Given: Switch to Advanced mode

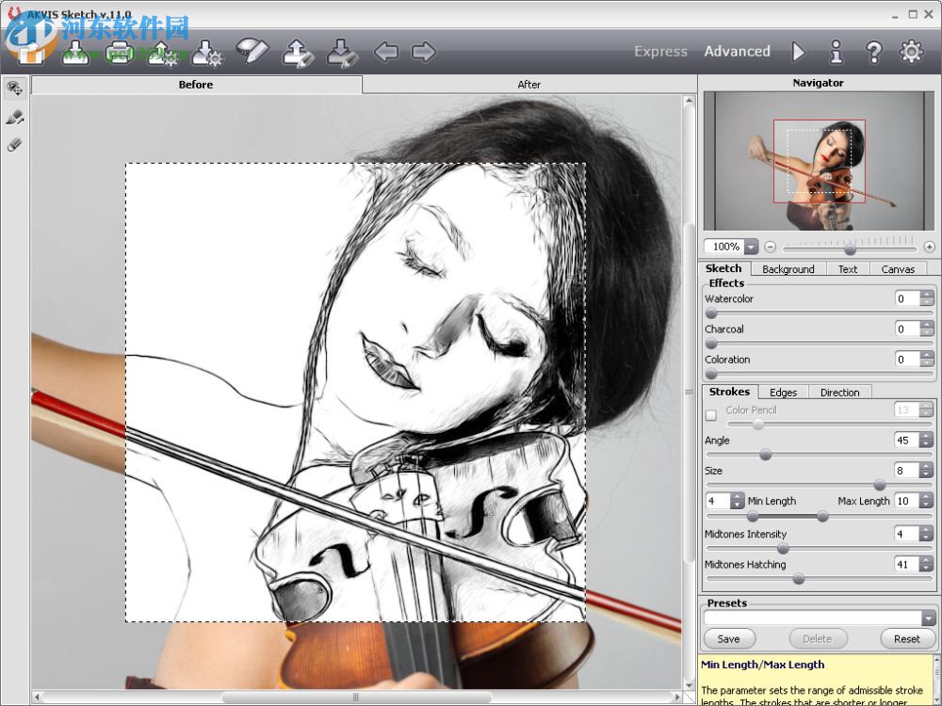Looking at the screenshot, I should click(737, 52).
